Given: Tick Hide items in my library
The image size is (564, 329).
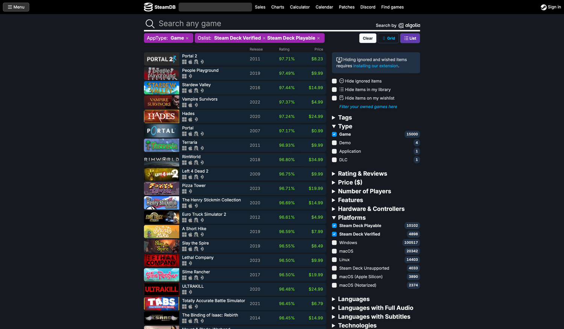Looking at the screenshot, I should tap(334, 89).
